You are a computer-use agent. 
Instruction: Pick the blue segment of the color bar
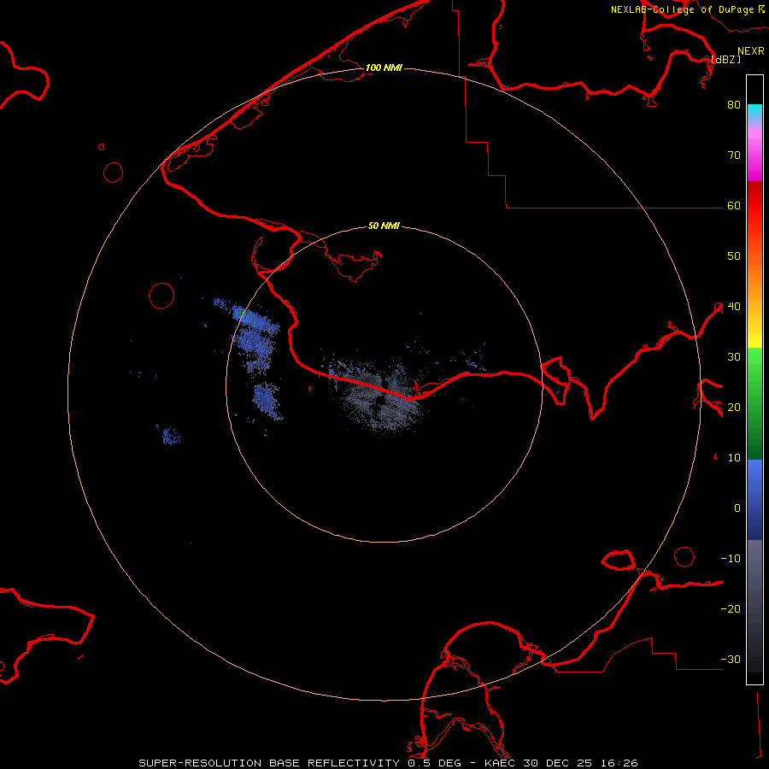(x=754, y=500)
